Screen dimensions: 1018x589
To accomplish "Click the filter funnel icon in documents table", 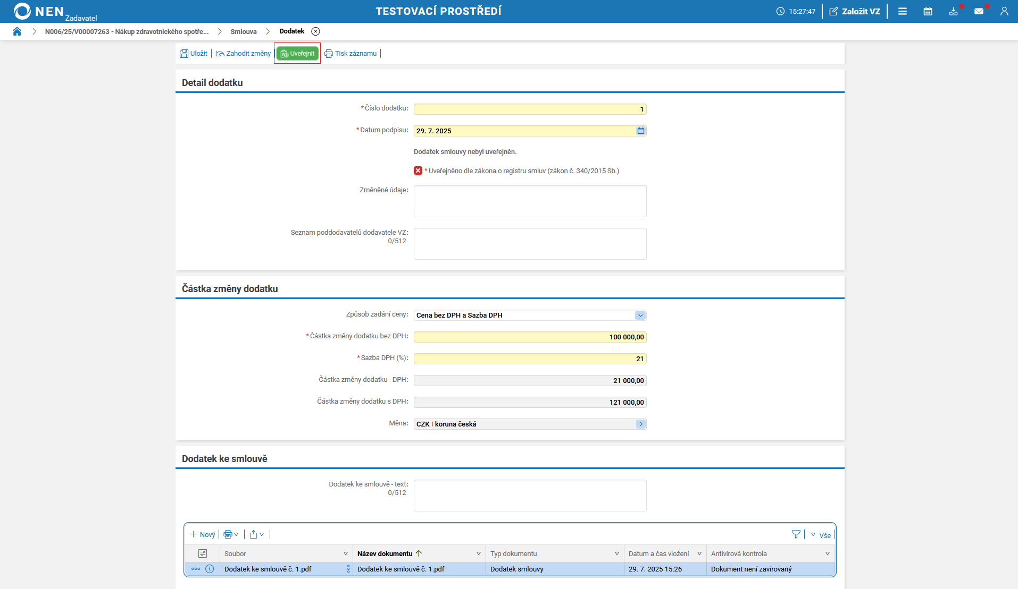I will [796, 534].
